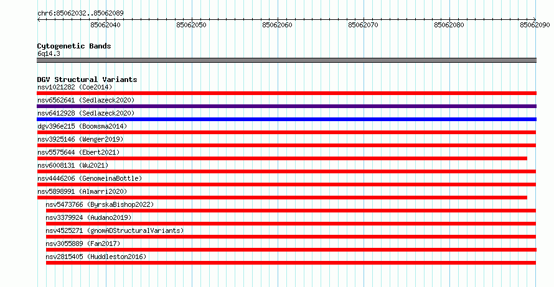Open nsv3379924 (Audano2019) label
This screenshot has width=554, height=287.
(88, 217)
